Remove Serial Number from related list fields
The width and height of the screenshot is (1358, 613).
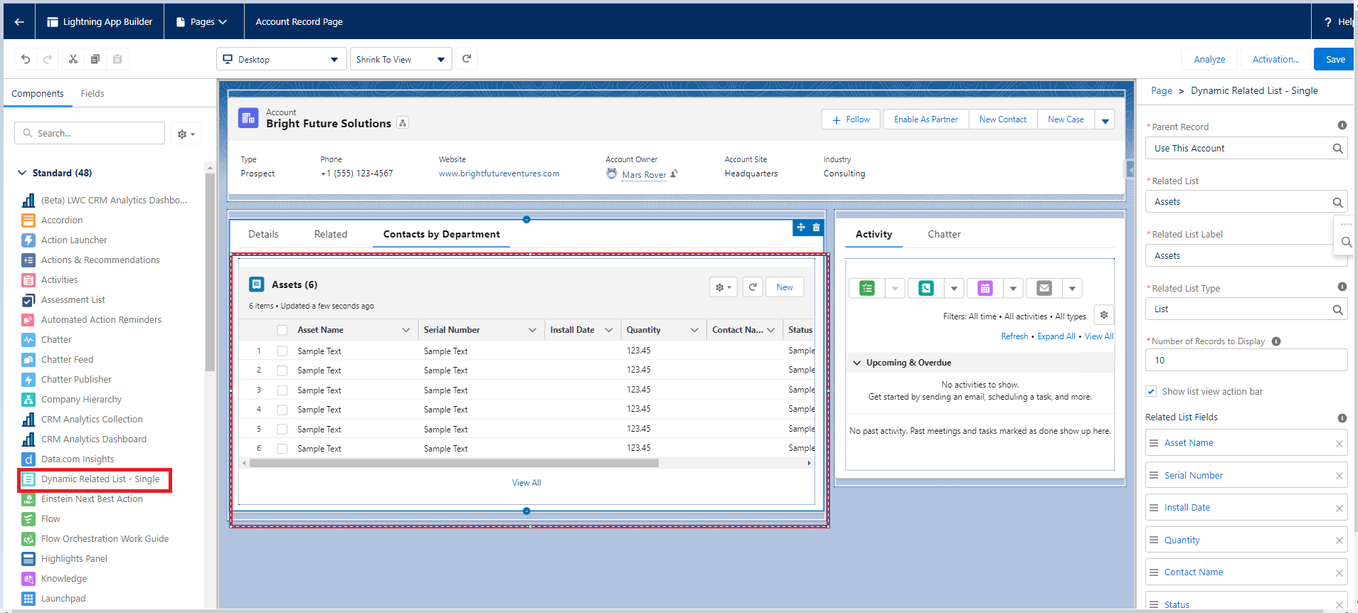pyautogui.click(x=1340, y=476)
